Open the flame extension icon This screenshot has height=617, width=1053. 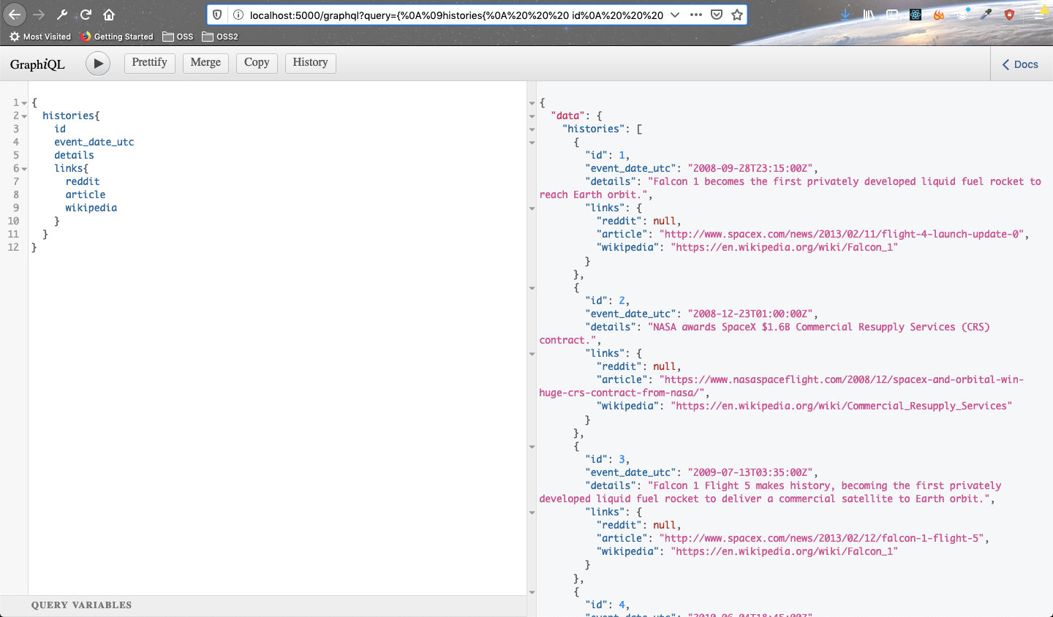point(939,15)
